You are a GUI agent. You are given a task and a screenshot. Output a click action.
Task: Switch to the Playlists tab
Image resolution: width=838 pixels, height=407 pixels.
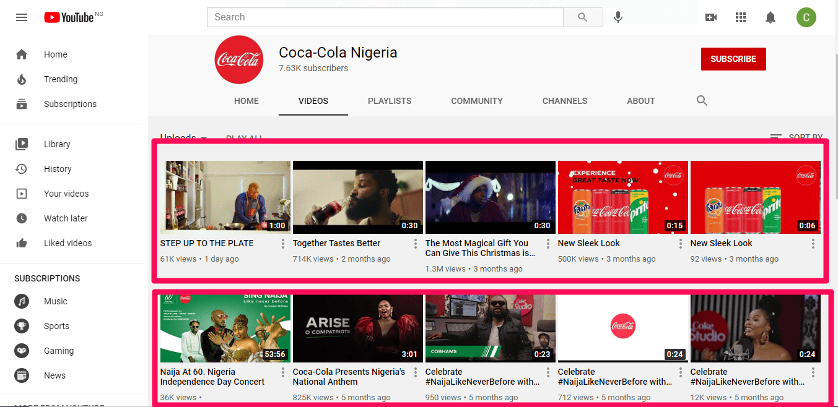click(389, 101)
